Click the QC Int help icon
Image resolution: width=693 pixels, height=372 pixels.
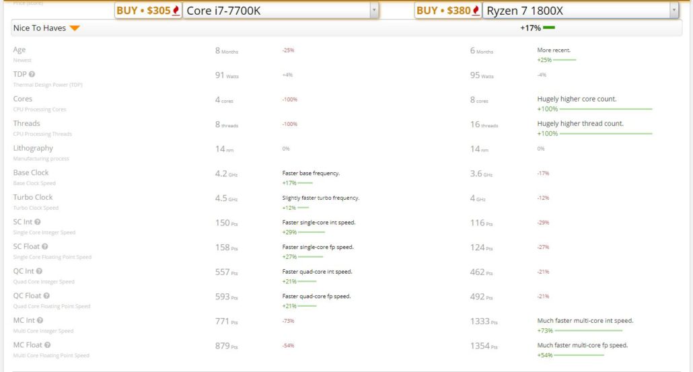[39, 271]
